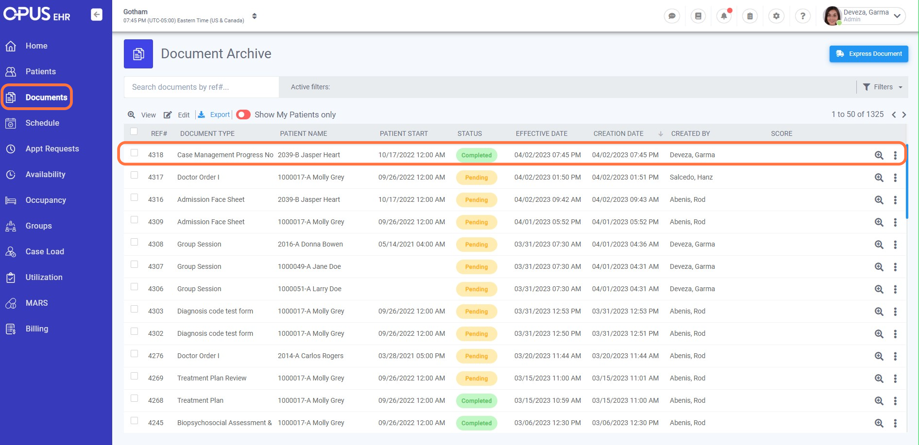Open three-dot menu for document 4317
919x445 pixels.
[895, 178]
